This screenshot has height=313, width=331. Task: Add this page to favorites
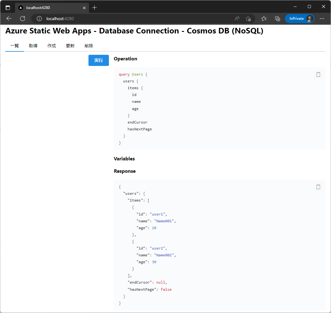point(248,19)
